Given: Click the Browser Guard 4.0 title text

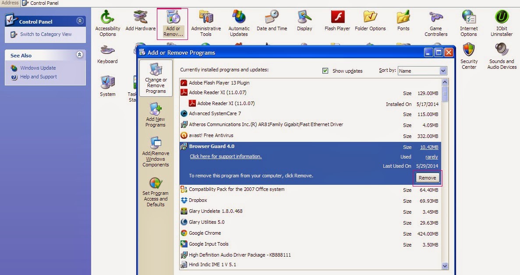Looking at the screenshot, I should coord(212,146).
